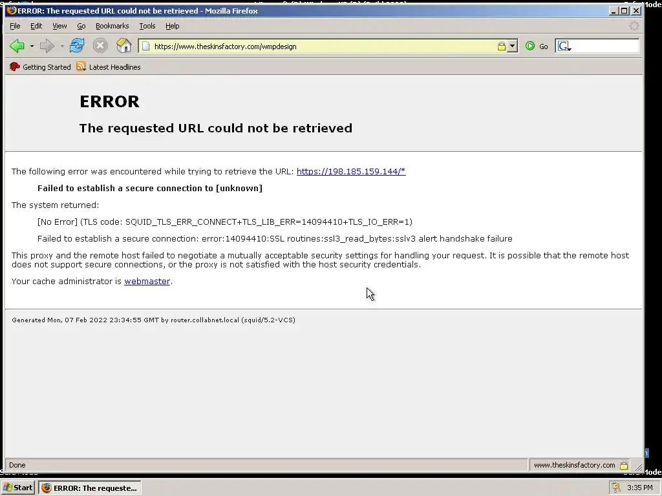Image resolution: width=662 pixels, height=496 pixels.
Task: Go to the Home page icon
Action: [x=123, y=46]
